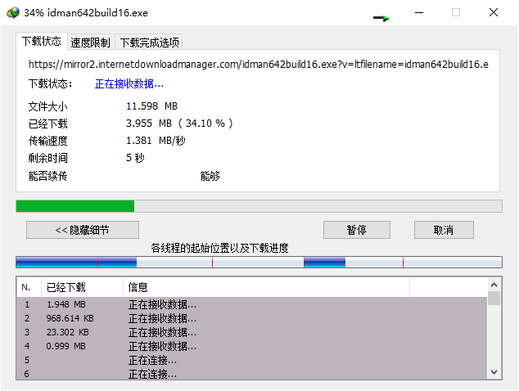Click the thread list scrollbar thumb
This screenshot has width=519, height=391.
(494, 298)
